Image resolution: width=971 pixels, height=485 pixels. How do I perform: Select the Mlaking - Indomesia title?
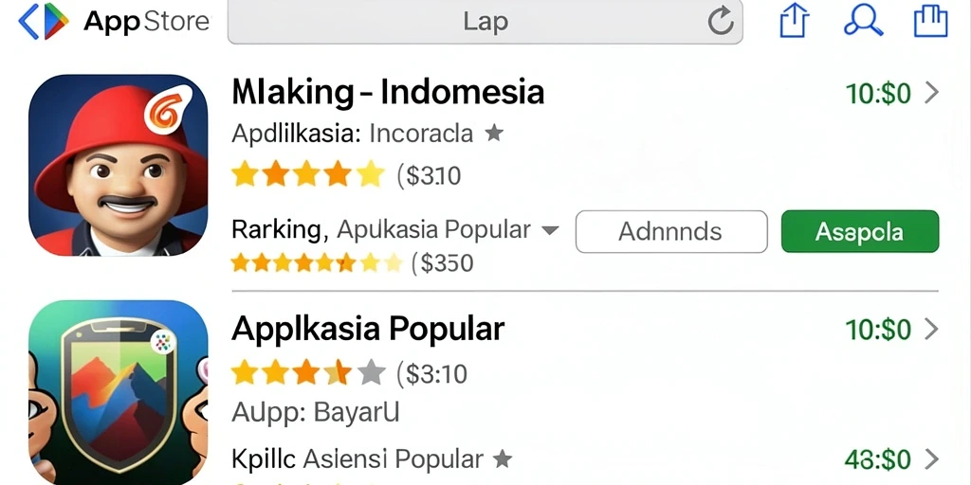pyautogui.click(x=388, y=93)
